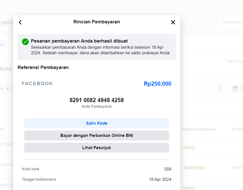The height and width of the screenshot is (190, 243).
Task: Click the topmost Didanai status badge
Action: click(189, 147)
